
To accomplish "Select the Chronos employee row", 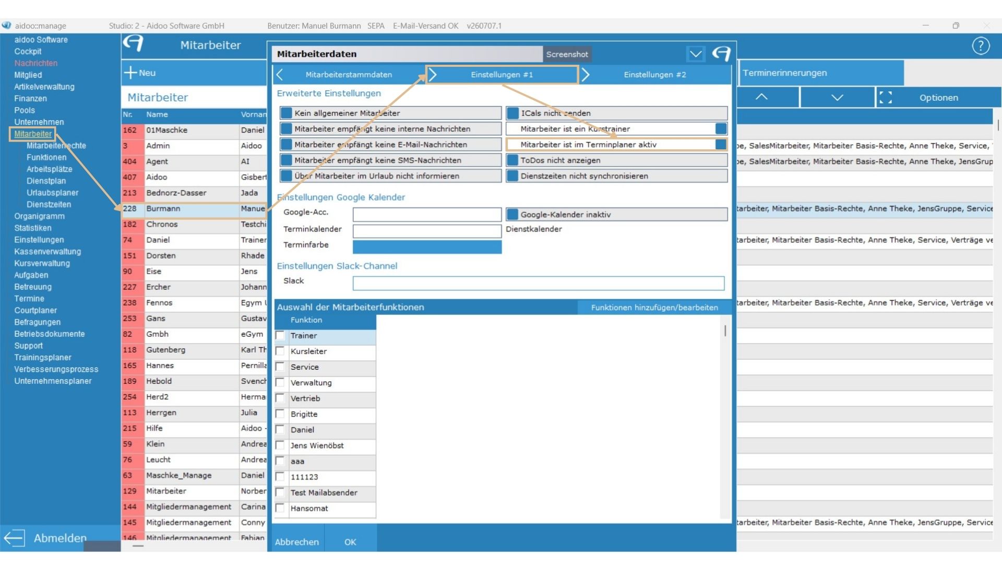I will pos(194,224).
